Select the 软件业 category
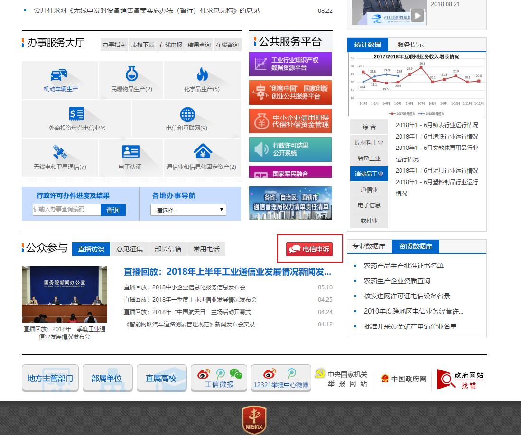Screen dimensions: 521x435 [x=369, y=220]
